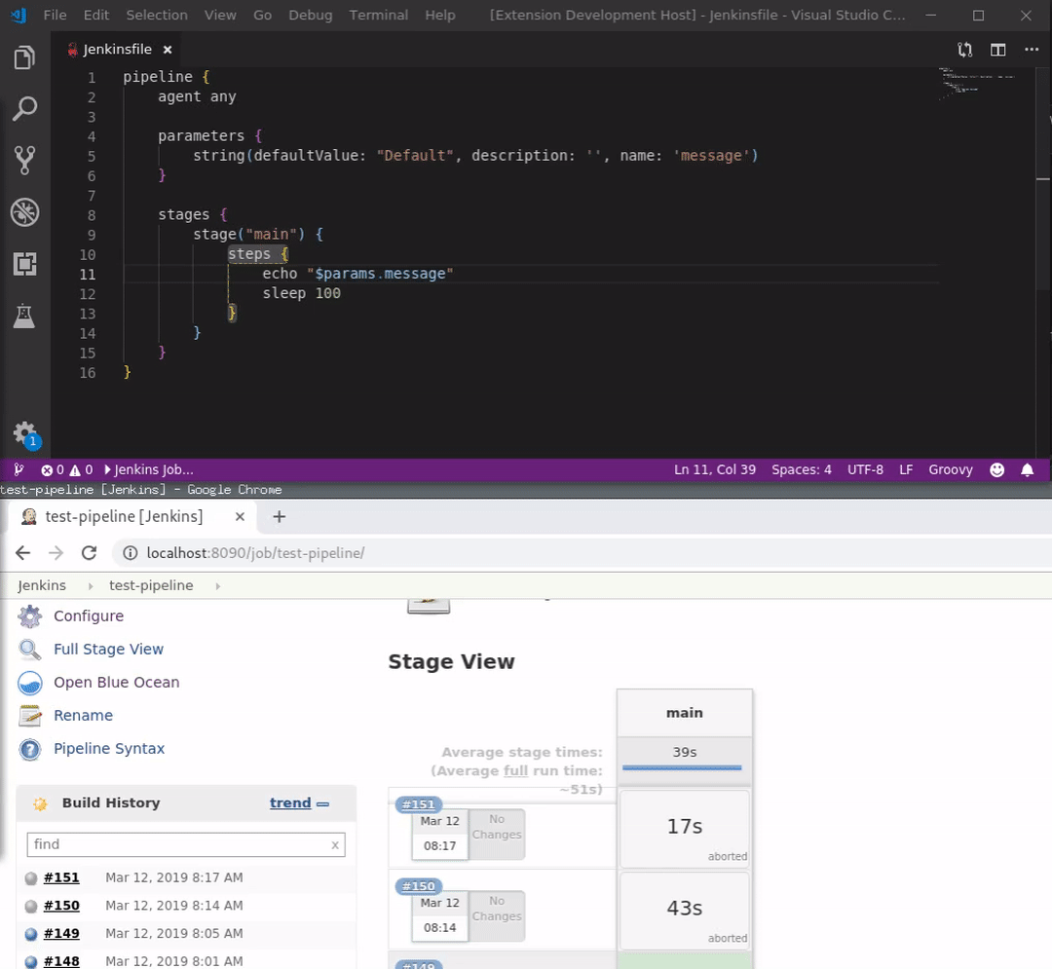Viewport: 1052px width, 969px height.
Task: Open the Configure link
Action: coord(89,615)
